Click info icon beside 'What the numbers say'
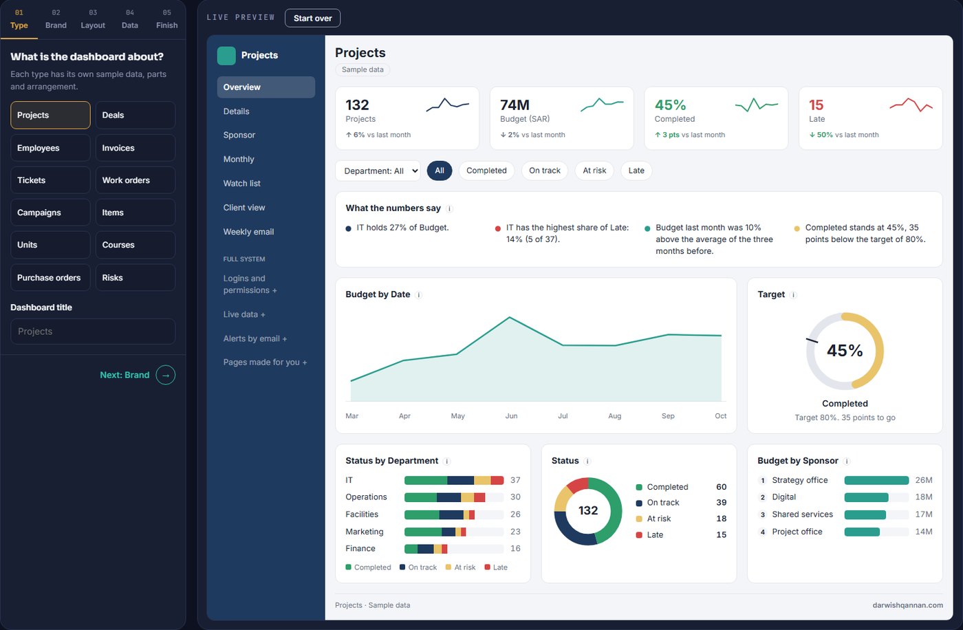 (x=450, y=208)
